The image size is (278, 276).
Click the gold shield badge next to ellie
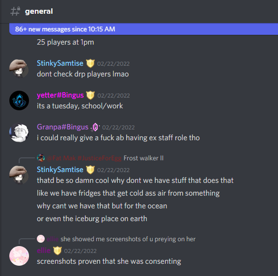coord(57,251)
